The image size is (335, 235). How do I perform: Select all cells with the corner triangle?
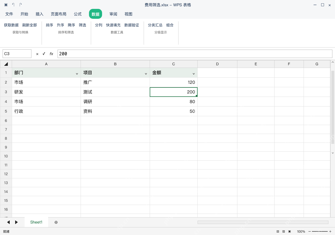[x=6, y=64]
